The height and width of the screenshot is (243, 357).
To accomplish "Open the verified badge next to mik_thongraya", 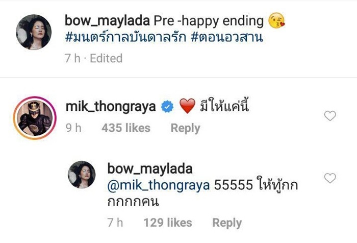I will [167, 107].
